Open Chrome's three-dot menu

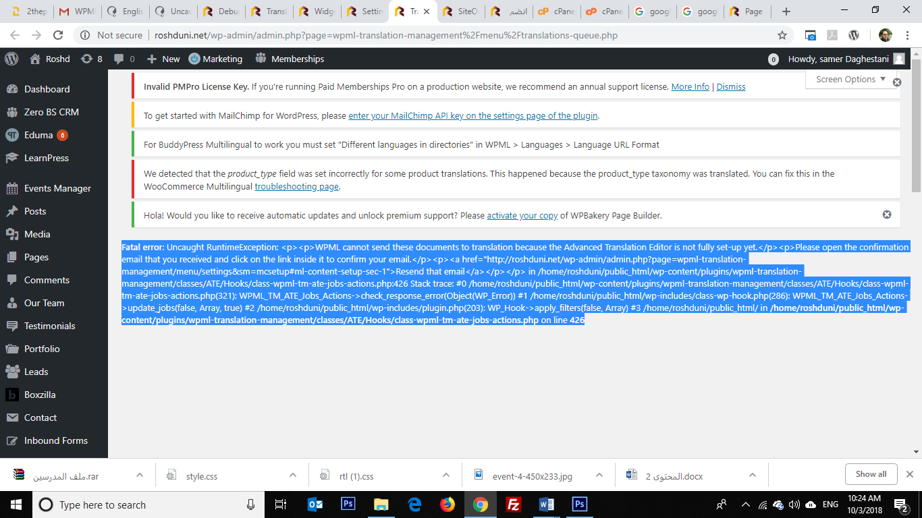(908, 35)
